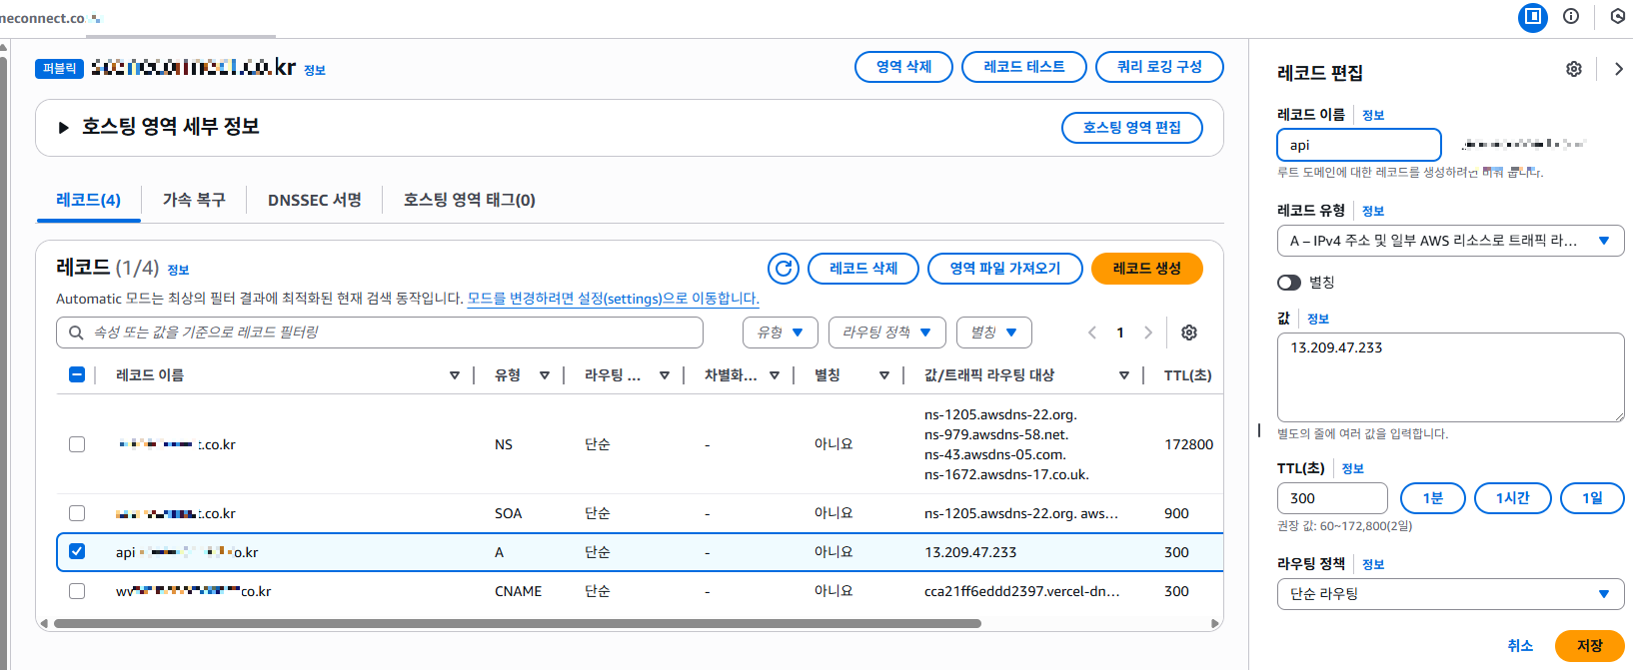Click the 레코드 생성 button

coord(1147,269)
